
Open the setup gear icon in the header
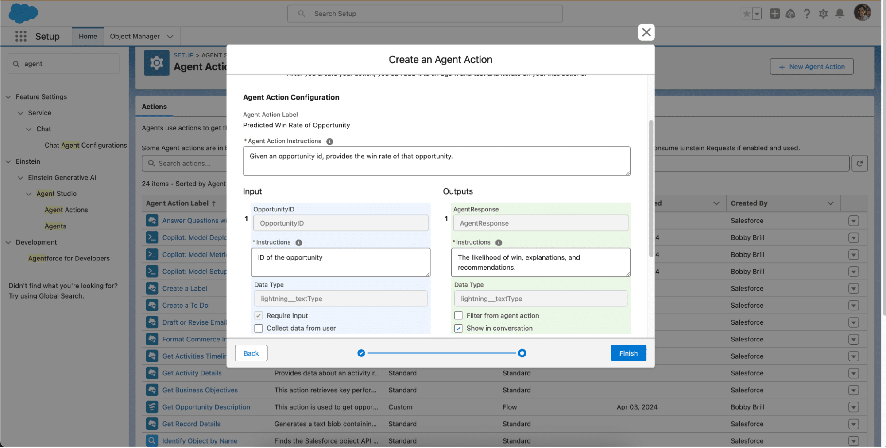point(823,14)
